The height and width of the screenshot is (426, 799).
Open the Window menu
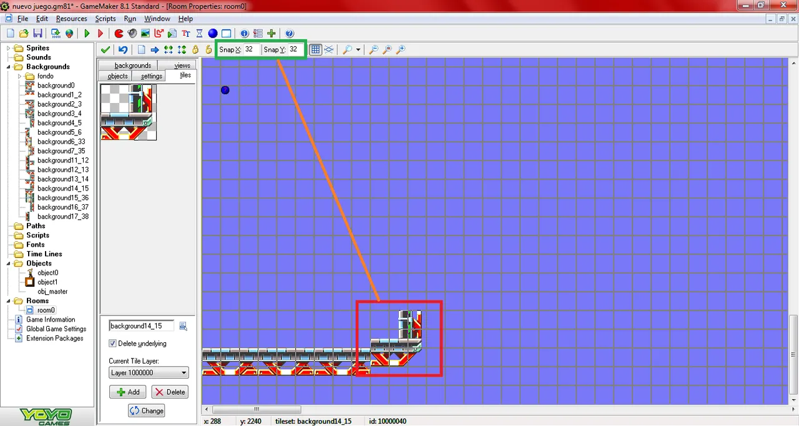(x=157, y=19)
